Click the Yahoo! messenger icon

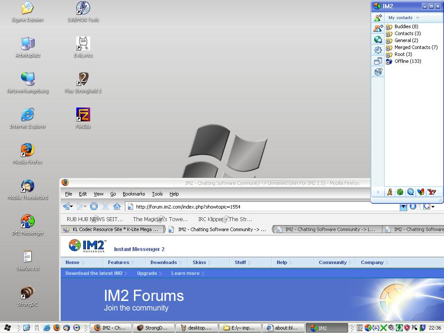point(431,192)
